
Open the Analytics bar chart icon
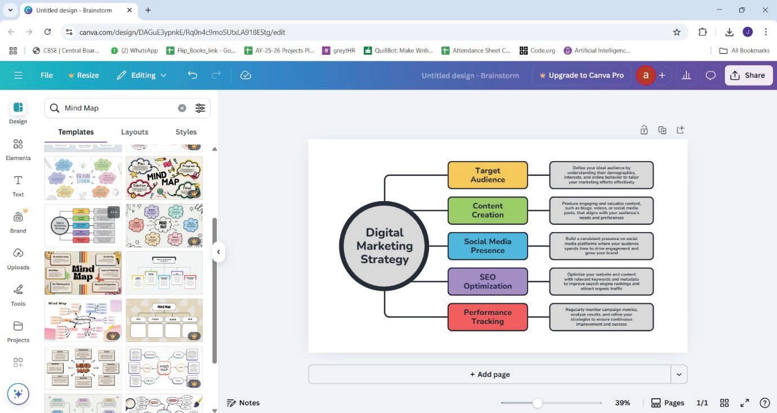686,75
